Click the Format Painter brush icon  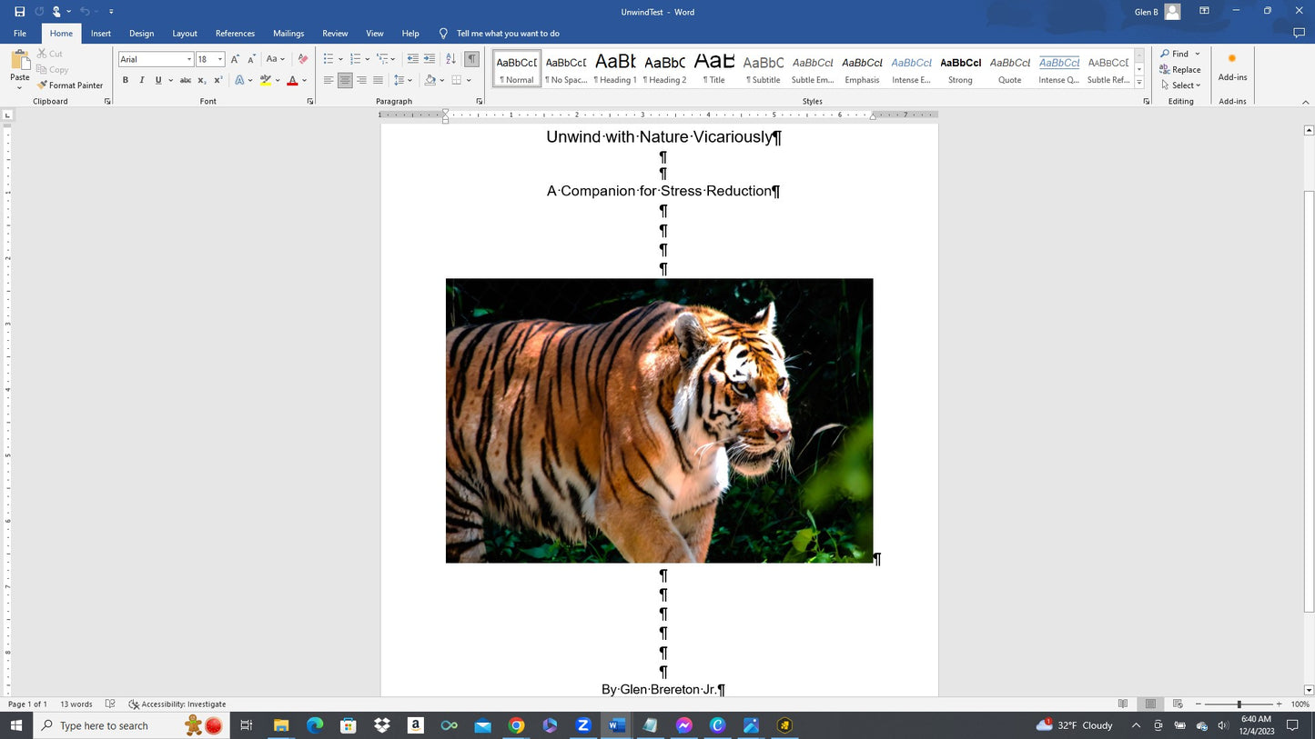42,85
